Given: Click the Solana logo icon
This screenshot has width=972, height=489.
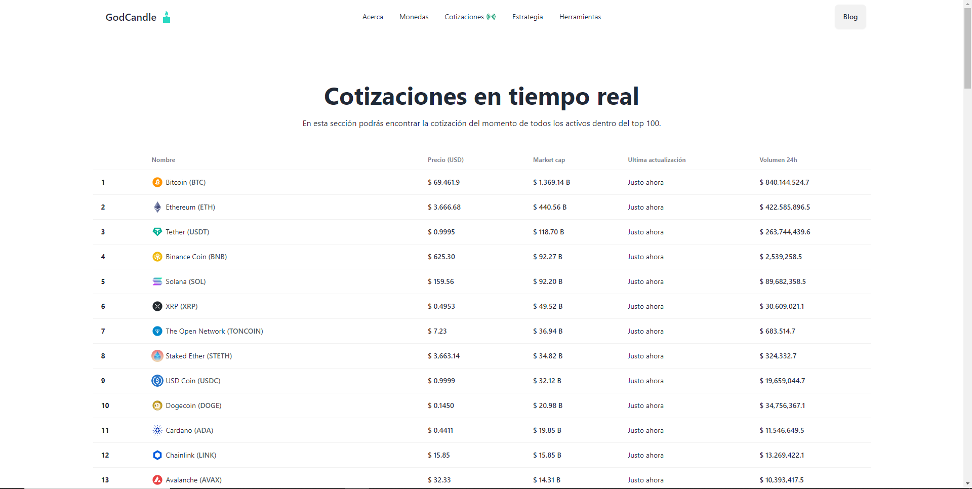Looking at the screenshot, I should pyautogui.click(x=157, y=281).
